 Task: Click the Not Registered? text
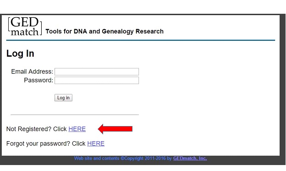pyautogui.click(x=29, y=129)
